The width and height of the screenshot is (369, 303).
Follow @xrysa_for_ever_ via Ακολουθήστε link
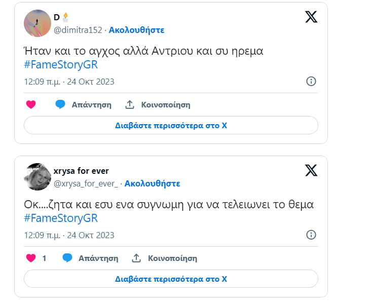(x=152, y=183)
